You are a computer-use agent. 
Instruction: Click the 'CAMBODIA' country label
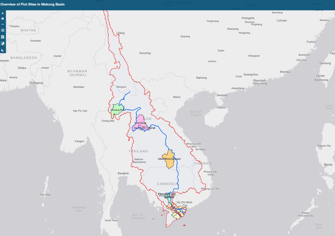point(167,184)
